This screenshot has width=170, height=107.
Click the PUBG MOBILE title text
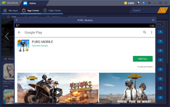42,42
